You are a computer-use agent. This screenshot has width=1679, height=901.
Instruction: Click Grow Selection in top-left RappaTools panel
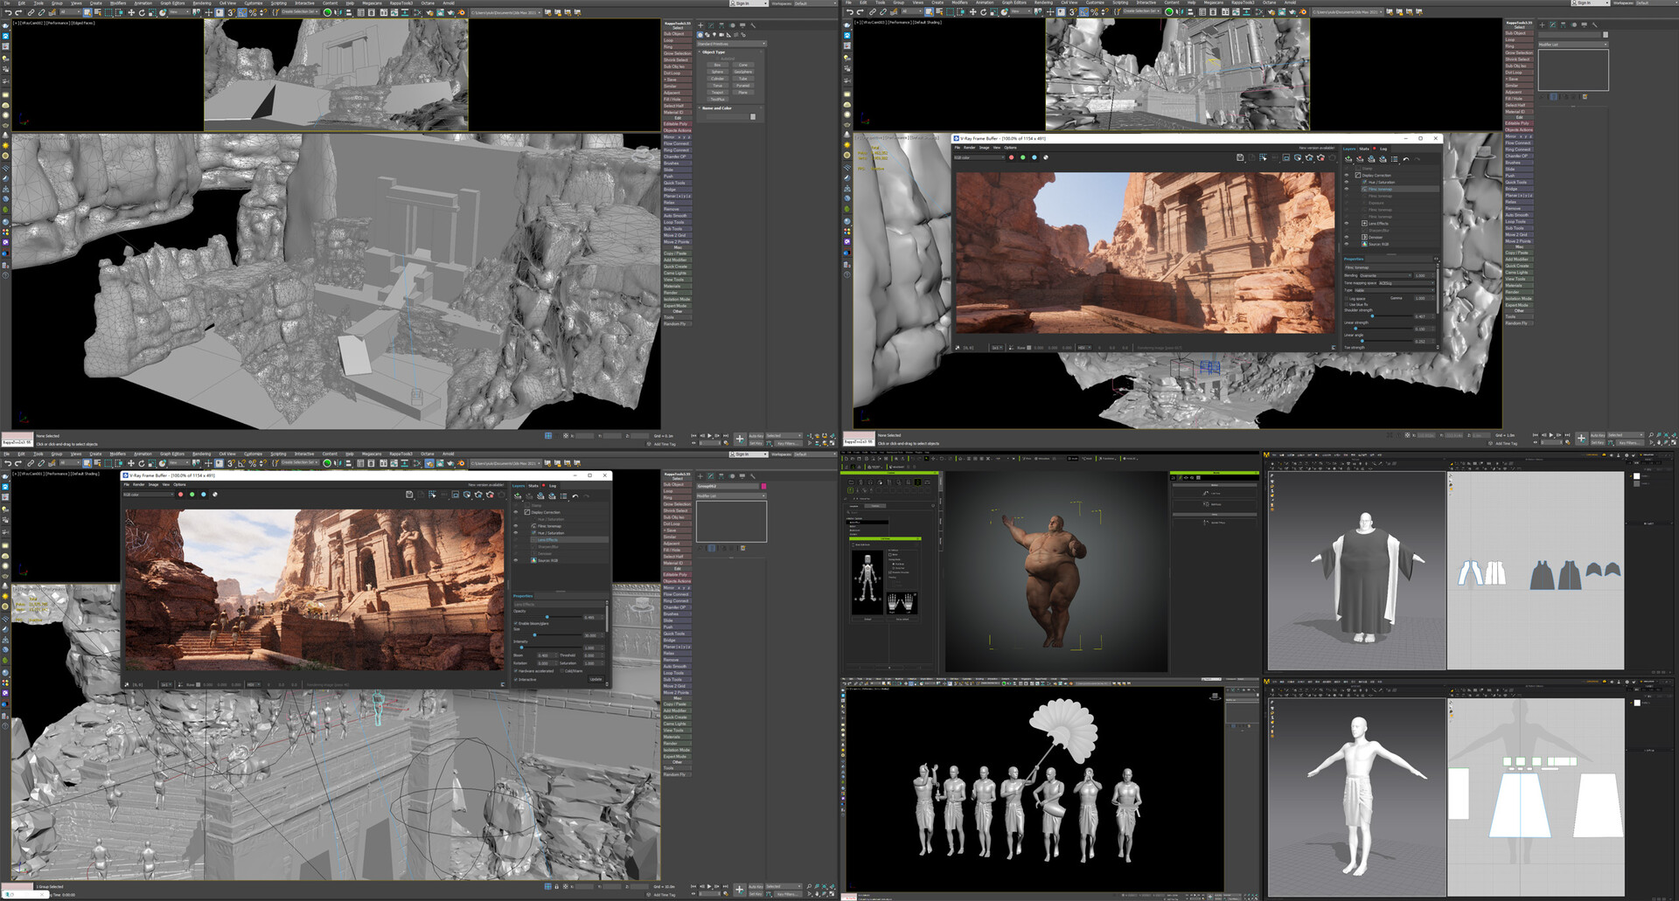pos(678,53)
